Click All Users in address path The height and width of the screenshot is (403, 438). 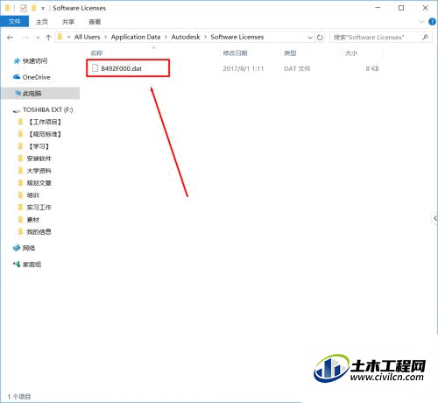pos(87,37)
